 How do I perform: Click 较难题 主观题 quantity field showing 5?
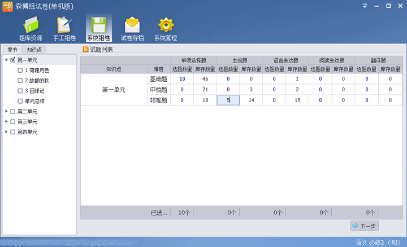pyautogui.click(x=228, y=100)
